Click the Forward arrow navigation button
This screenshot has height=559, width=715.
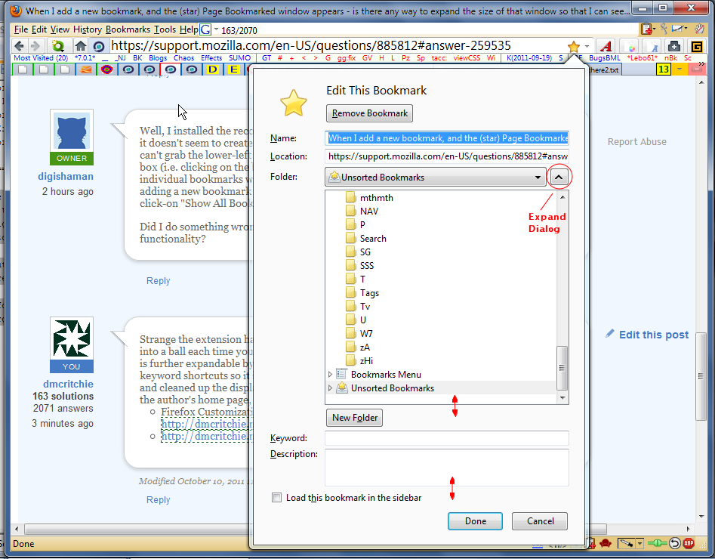coord(35,45)
